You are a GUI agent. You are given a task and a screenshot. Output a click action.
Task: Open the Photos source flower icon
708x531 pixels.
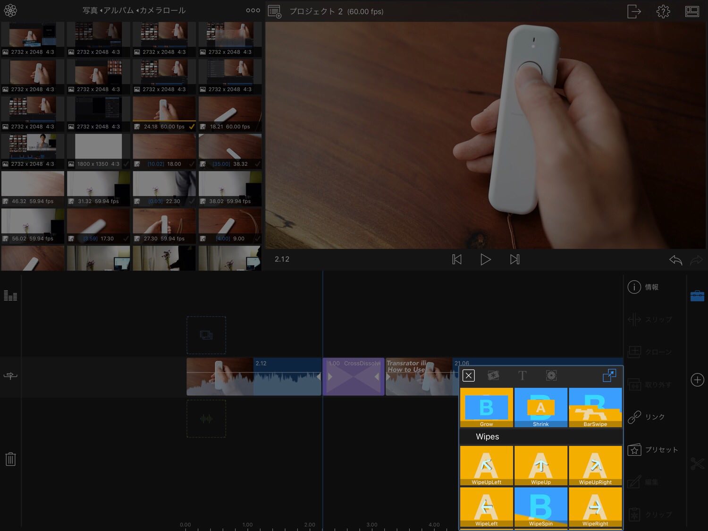pos(10,10)
